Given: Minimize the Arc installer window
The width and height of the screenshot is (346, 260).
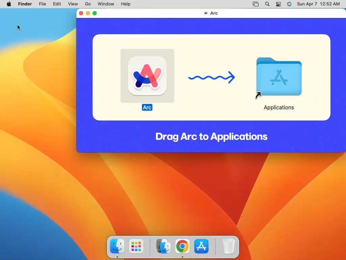Looking at the screenshot, I should click(x=88, y=13).
